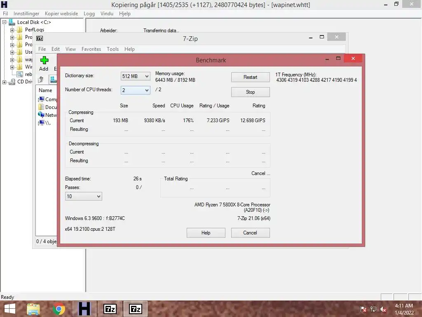Click the Ready status bar text
Viewport: 422px width, 317px height.
7,297
